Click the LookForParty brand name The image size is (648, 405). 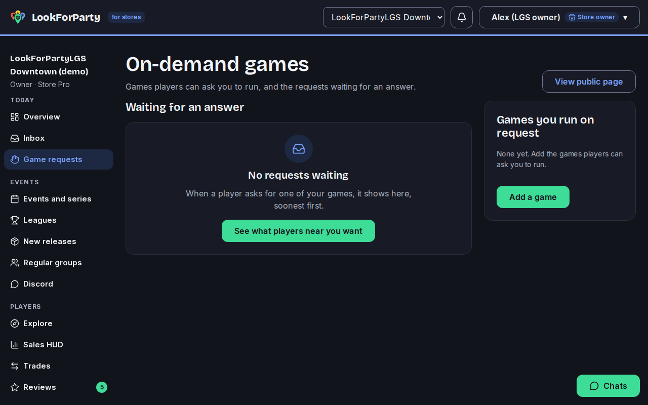66,17
